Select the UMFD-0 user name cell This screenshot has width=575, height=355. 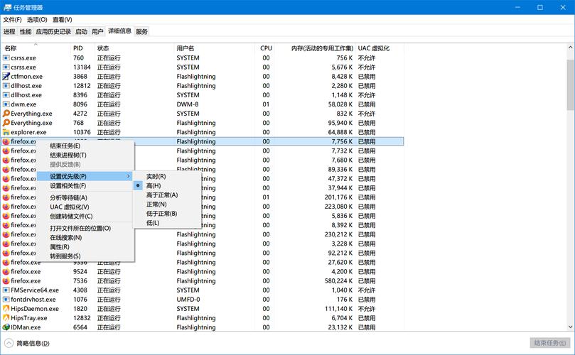(x=188, y=300)
